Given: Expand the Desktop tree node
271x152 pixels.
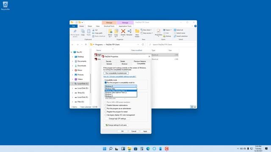Looking at the screenshot, I should [x=72, y=57].
